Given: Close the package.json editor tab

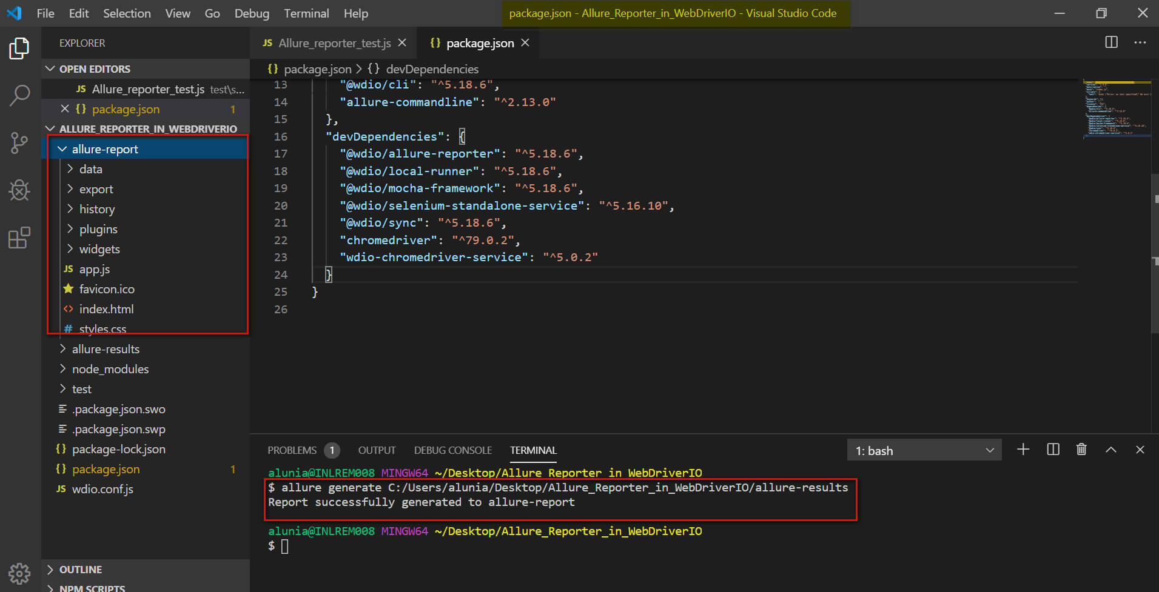Looking at the screenshot, I should click(525, 43).
